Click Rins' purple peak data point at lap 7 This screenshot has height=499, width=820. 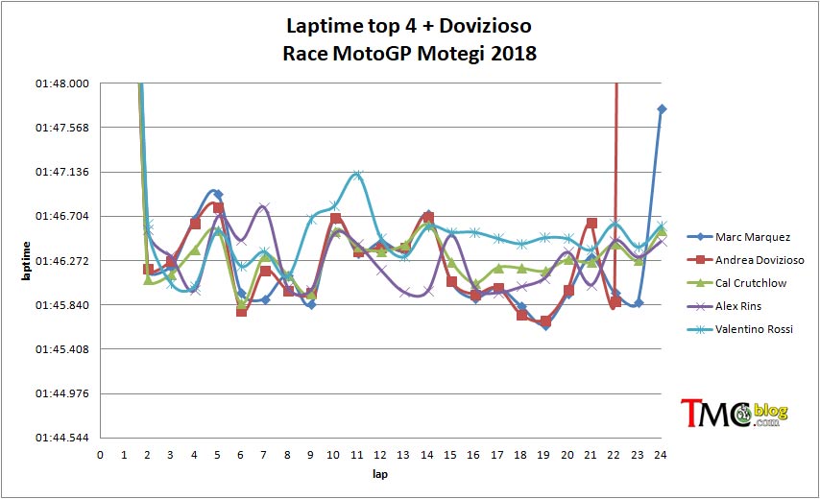pos(264,207)
